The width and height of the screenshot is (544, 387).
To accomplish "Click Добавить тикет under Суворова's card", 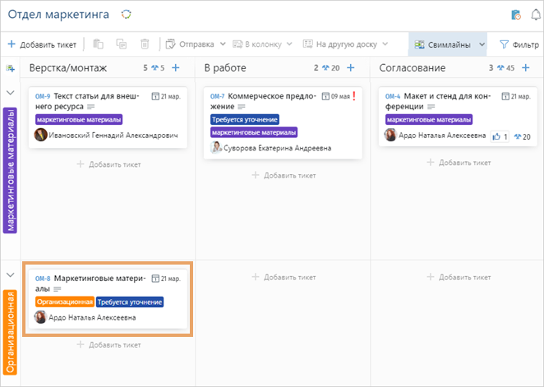I will tap(283, 175).
